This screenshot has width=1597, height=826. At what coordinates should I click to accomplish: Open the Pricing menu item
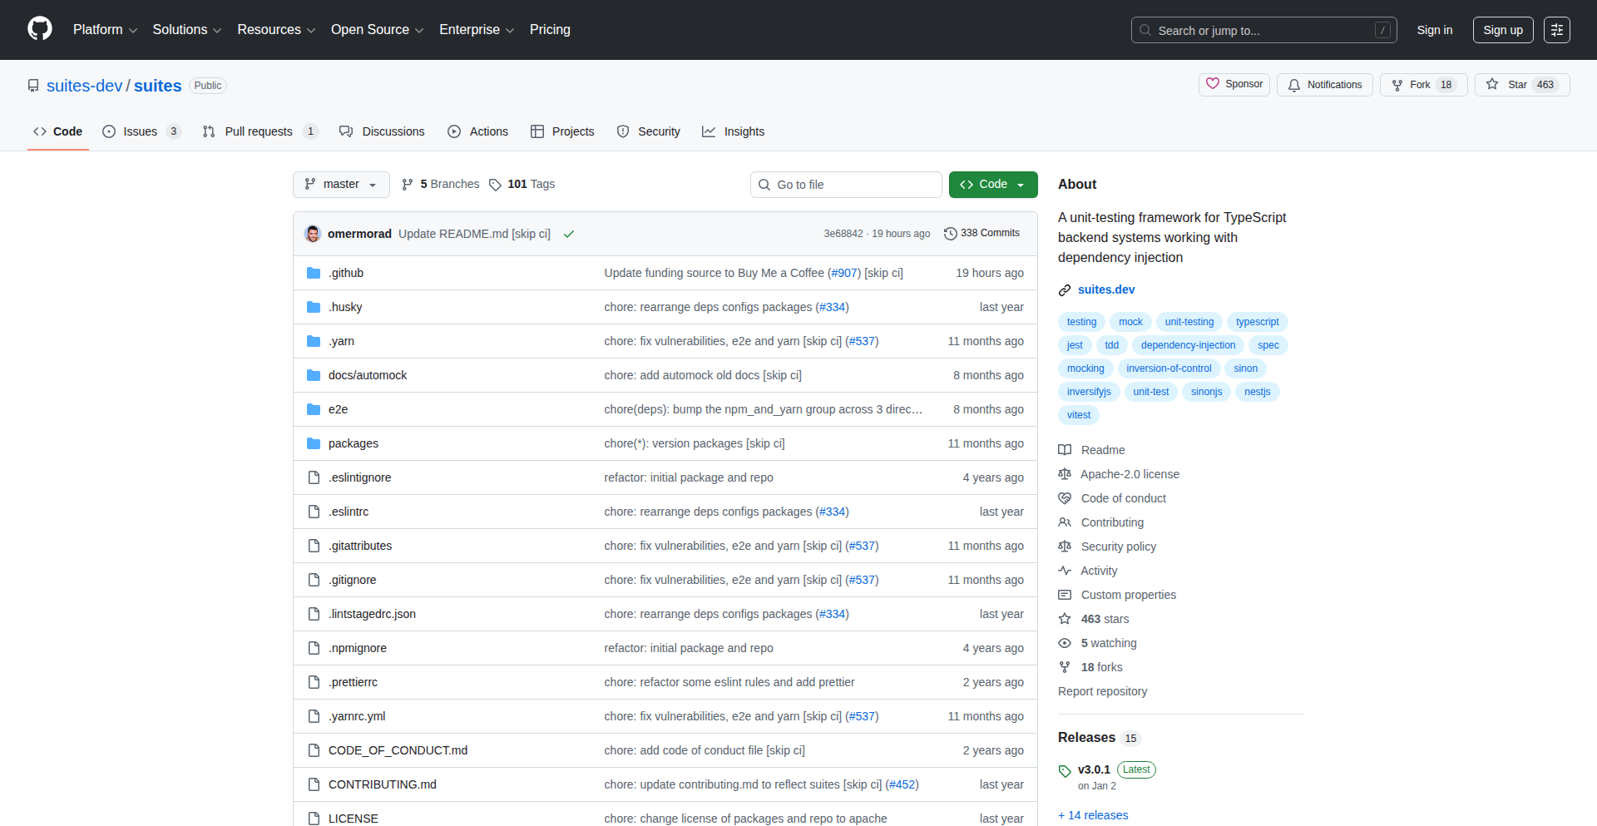pos(550,29)
